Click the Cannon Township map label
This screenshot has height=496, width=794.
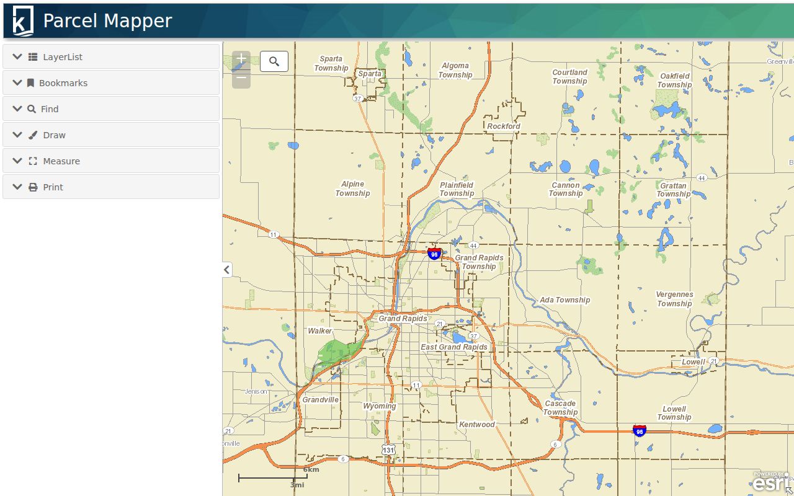566,189
